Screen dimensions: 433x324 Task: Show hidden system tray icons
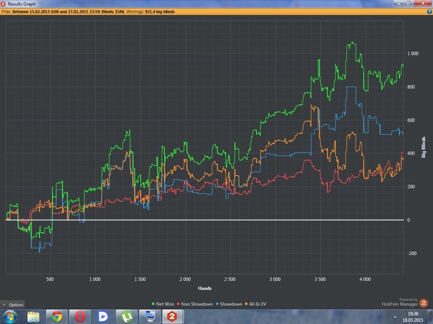(395, 317)
